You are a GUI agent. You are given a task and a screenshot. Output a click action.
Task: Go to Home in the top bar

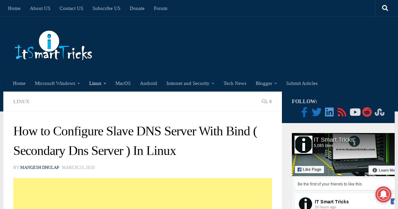[x=14, y=8]
